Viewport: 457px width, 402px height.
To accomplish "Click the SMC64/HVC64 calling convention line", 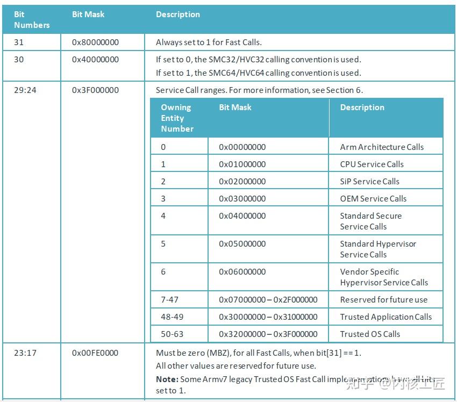I will pos(258,73).
